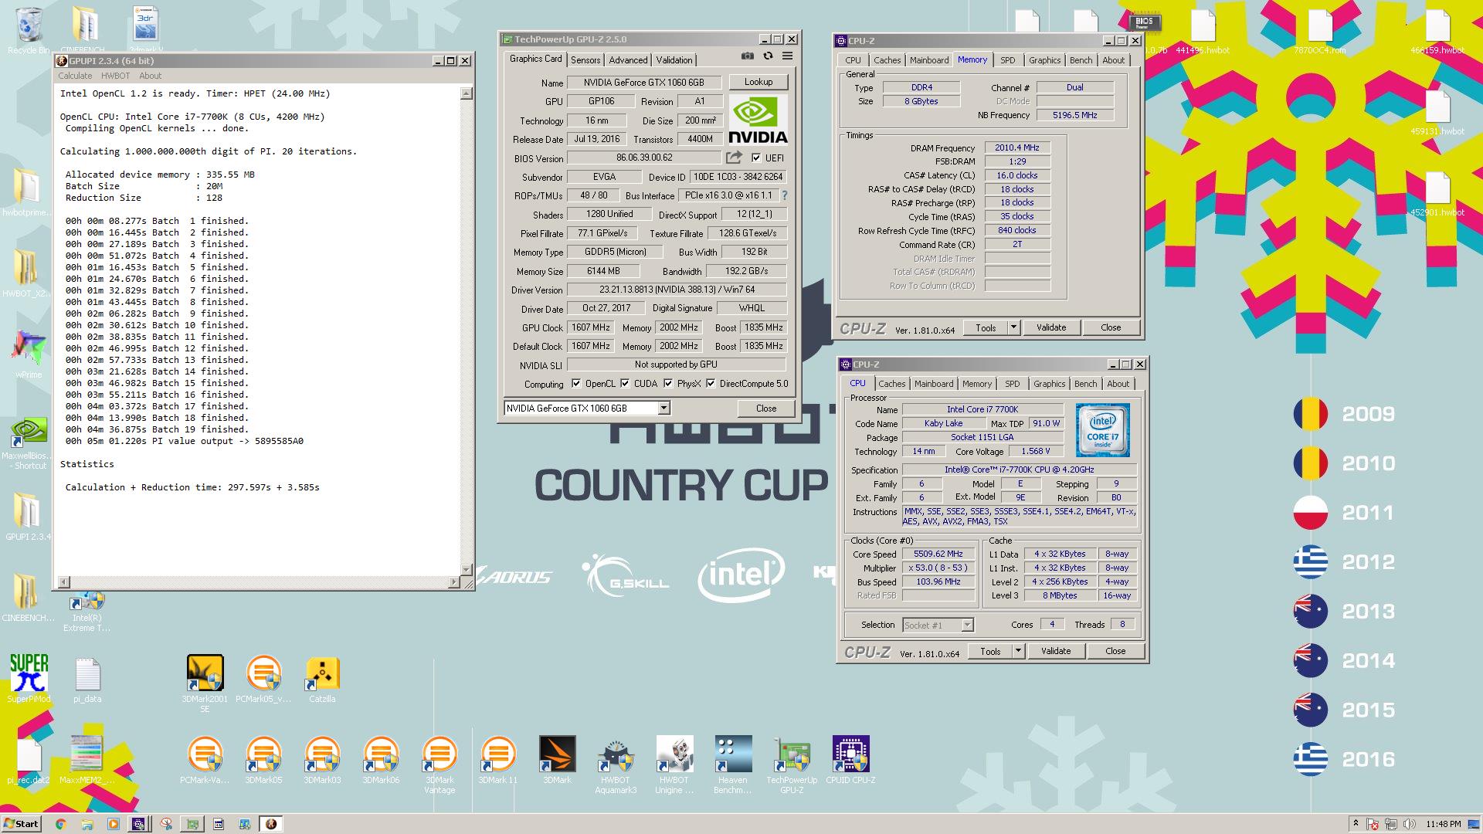Click Validate in the CPU-Z CPU window
Viewport: 1483px width, 834px height.
point(1056,651)
